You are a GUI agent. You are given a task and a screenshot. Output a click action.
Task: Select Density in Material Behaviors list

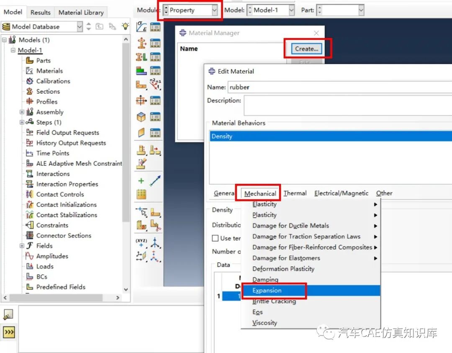[x=331, y=136]
